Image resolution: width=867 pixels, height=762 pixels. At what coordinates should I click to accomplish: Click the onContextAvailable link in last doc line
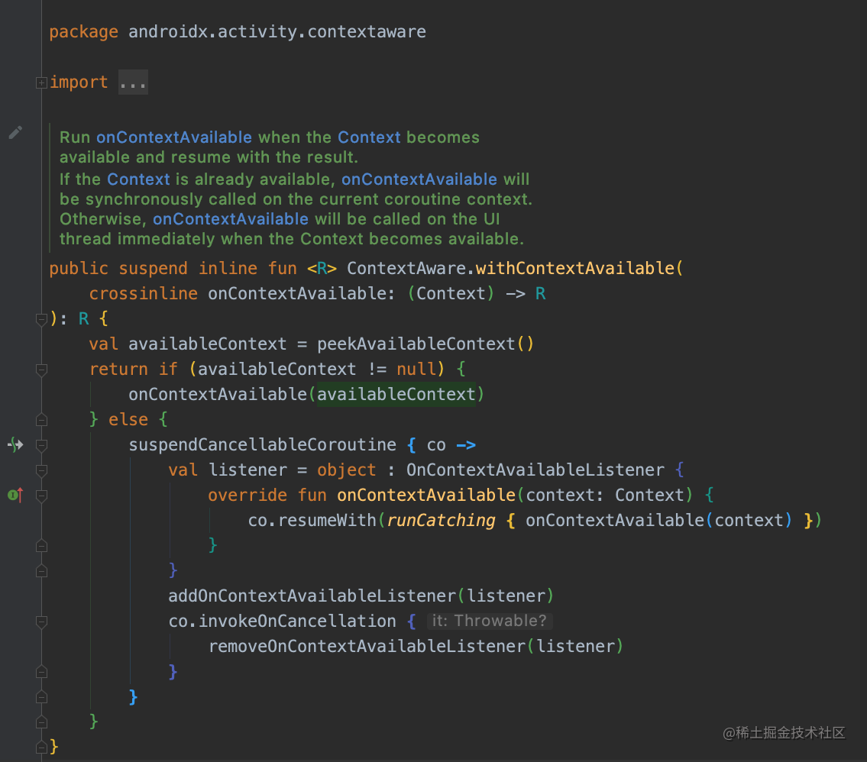[231, 219]
